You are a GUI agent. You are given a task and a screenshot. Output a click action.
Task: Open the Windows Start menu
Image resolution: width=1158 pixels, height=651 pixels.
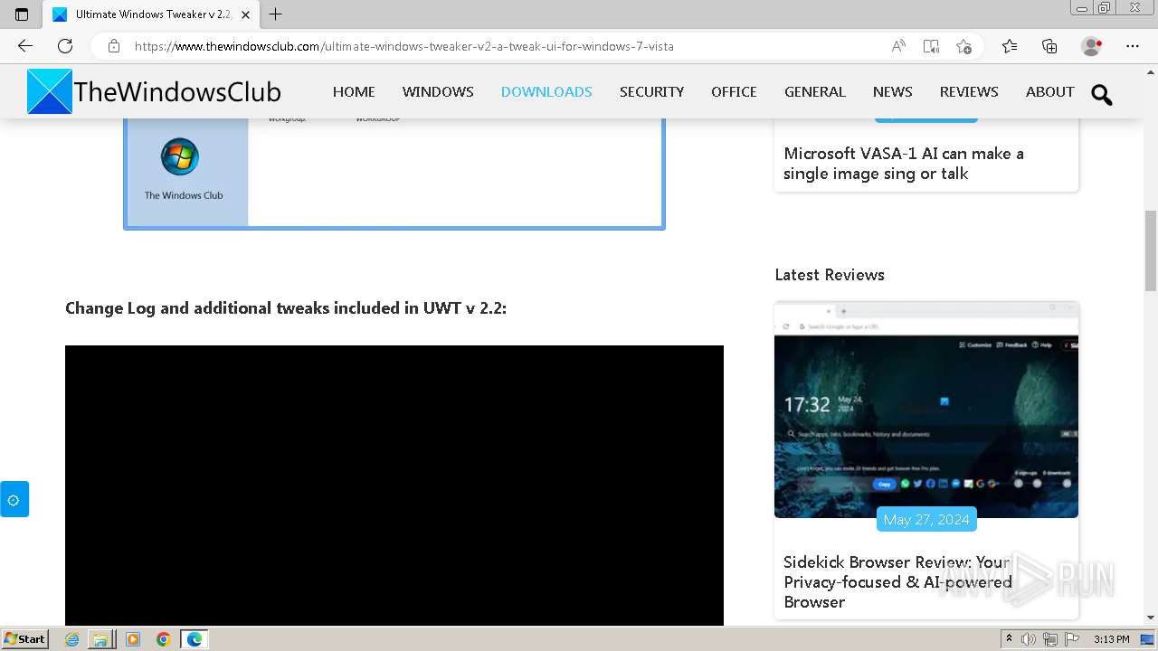pyautogui.click(x=25, y=638)
